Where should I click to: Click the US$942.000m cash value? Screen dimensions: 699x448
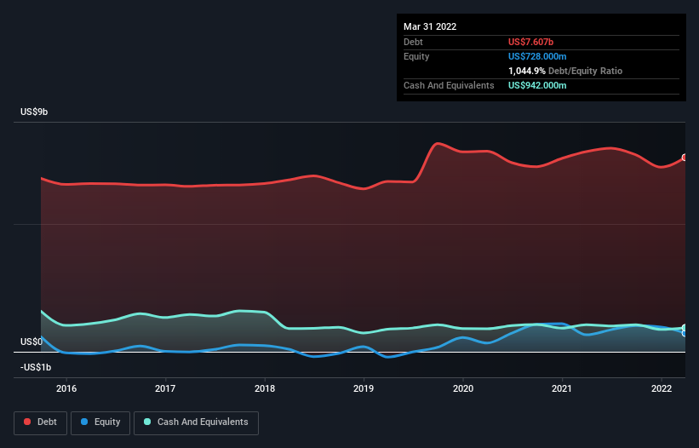537,85
